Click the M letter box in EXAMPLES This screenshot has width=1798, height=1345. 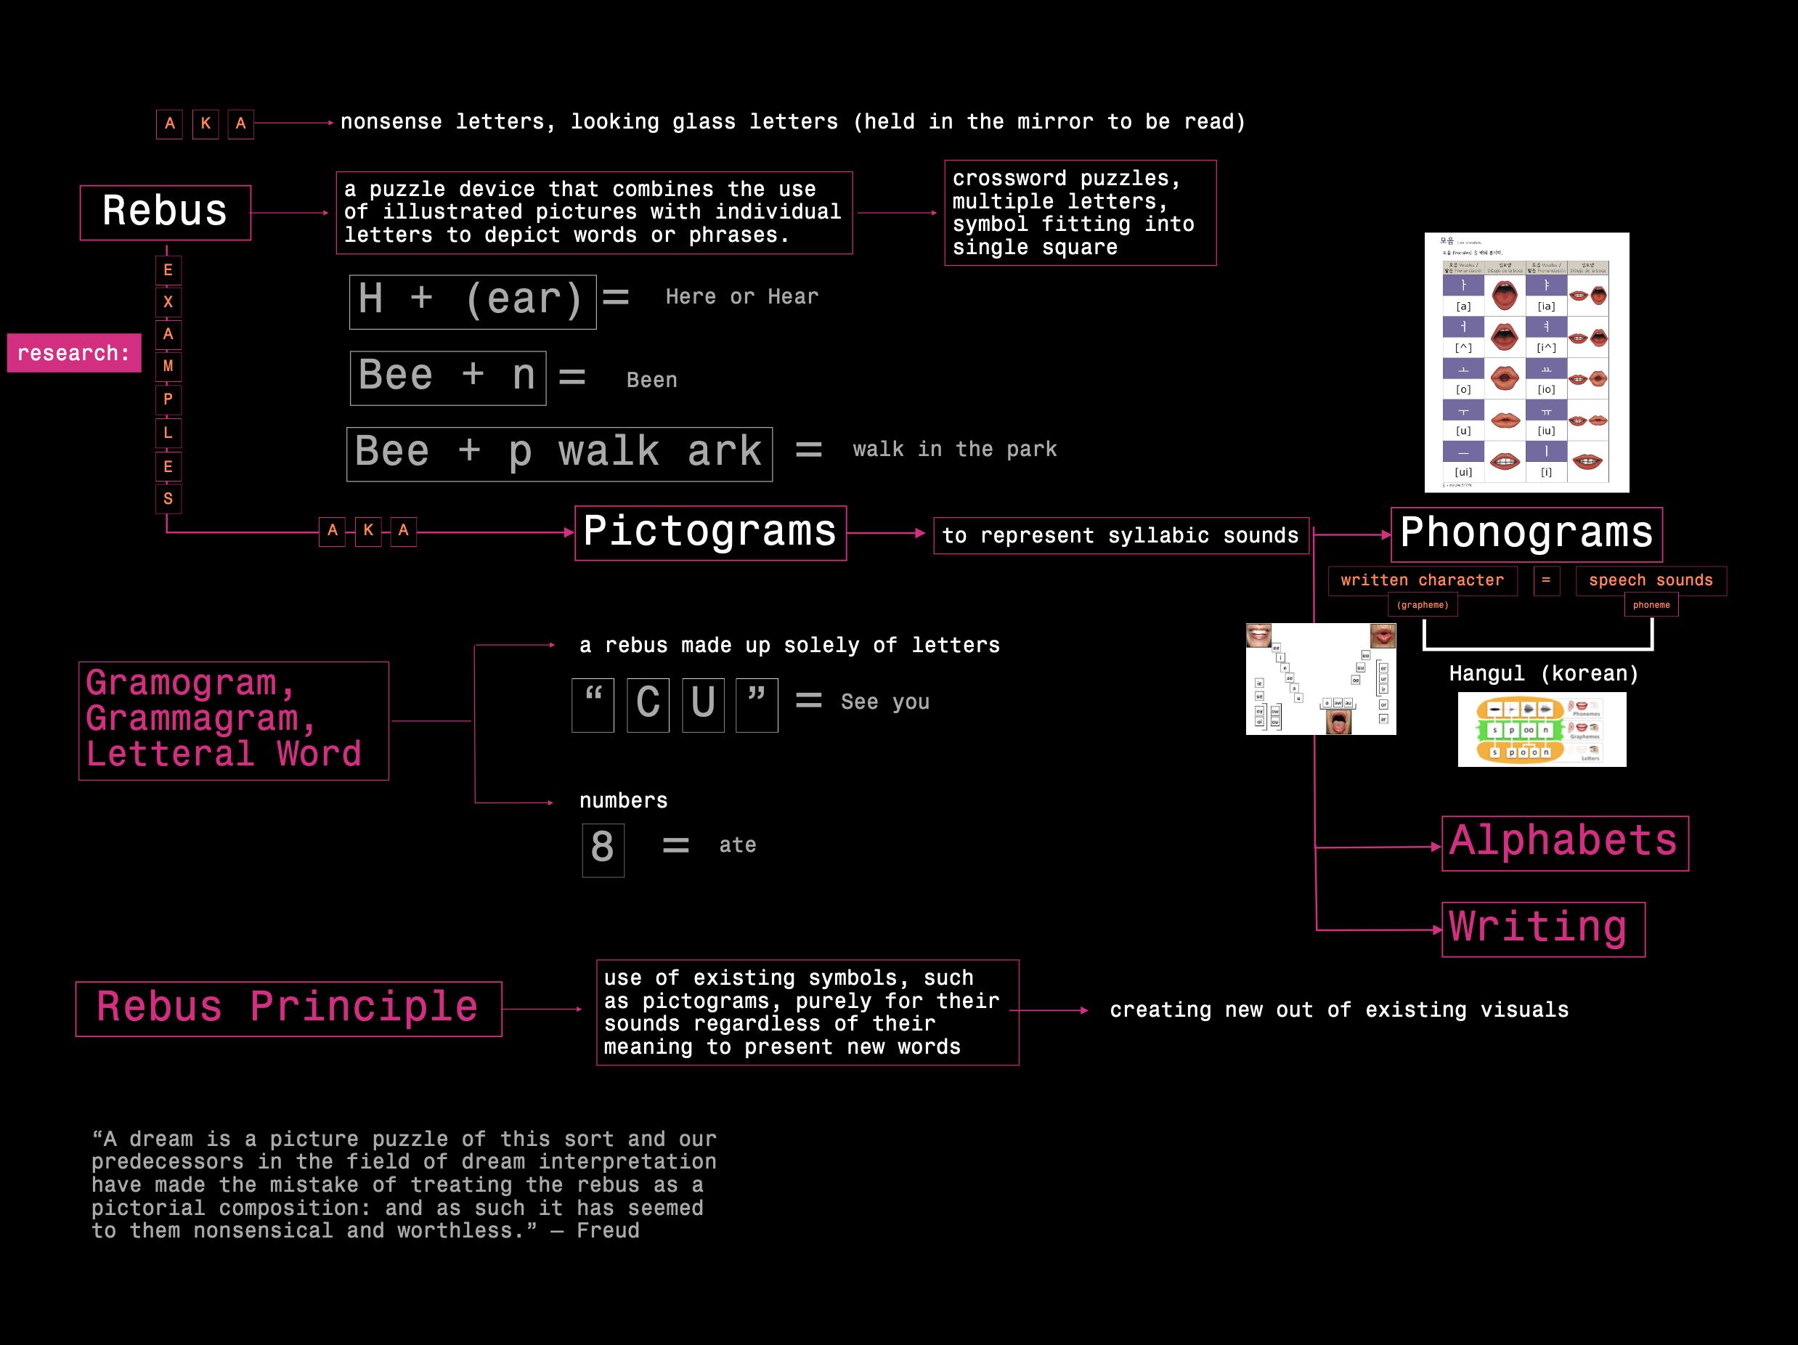coord(168,367)
